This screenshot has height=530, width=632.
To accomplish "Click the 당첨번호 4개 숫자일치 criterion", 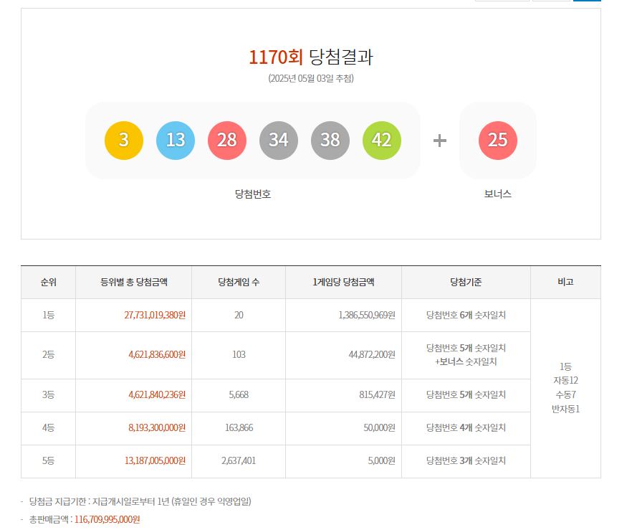I will pyautogui.click(x=466, y=427).
